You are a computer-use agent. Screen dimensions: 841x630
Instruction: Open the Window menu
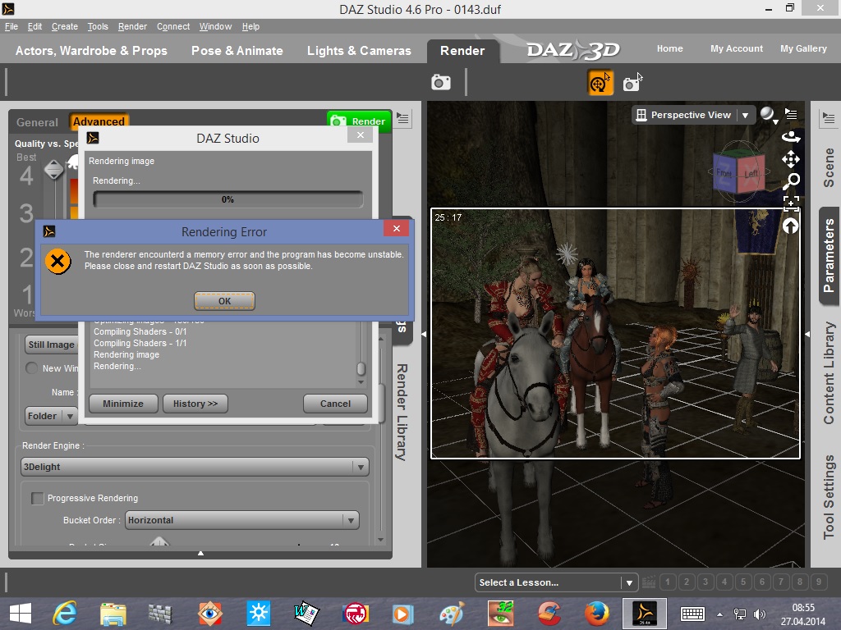click(216, 26)
